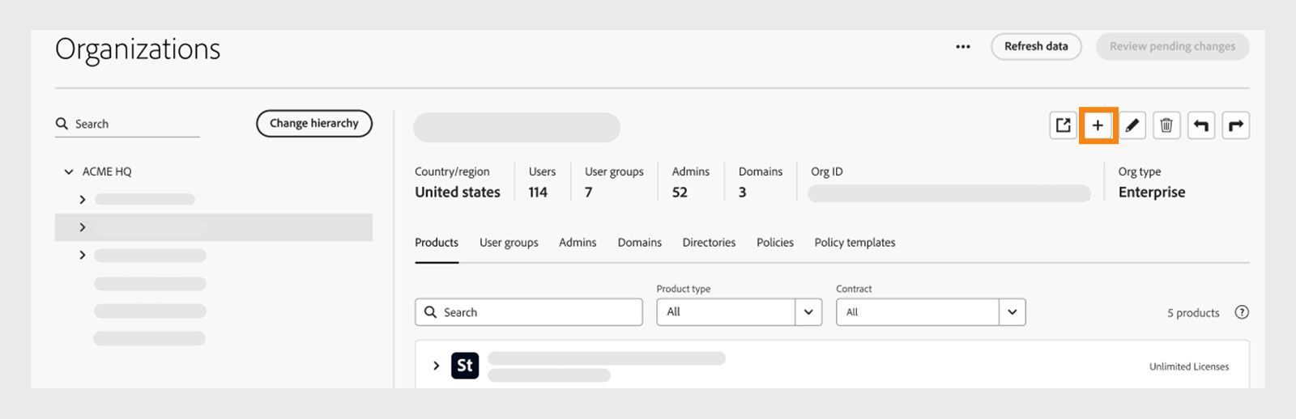This screenshot has height=419, width=1296.
Task: Click the User groups count 7
Action: pyautogui.click(x=589, y=193)
